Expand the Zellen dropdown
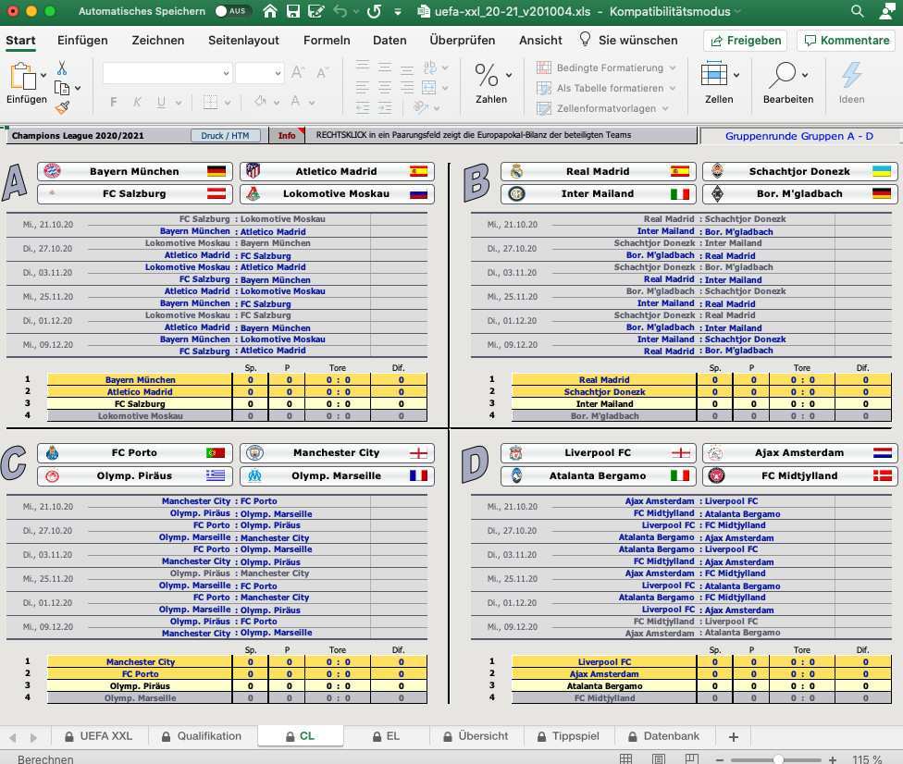903x764 pixels. 736,75
